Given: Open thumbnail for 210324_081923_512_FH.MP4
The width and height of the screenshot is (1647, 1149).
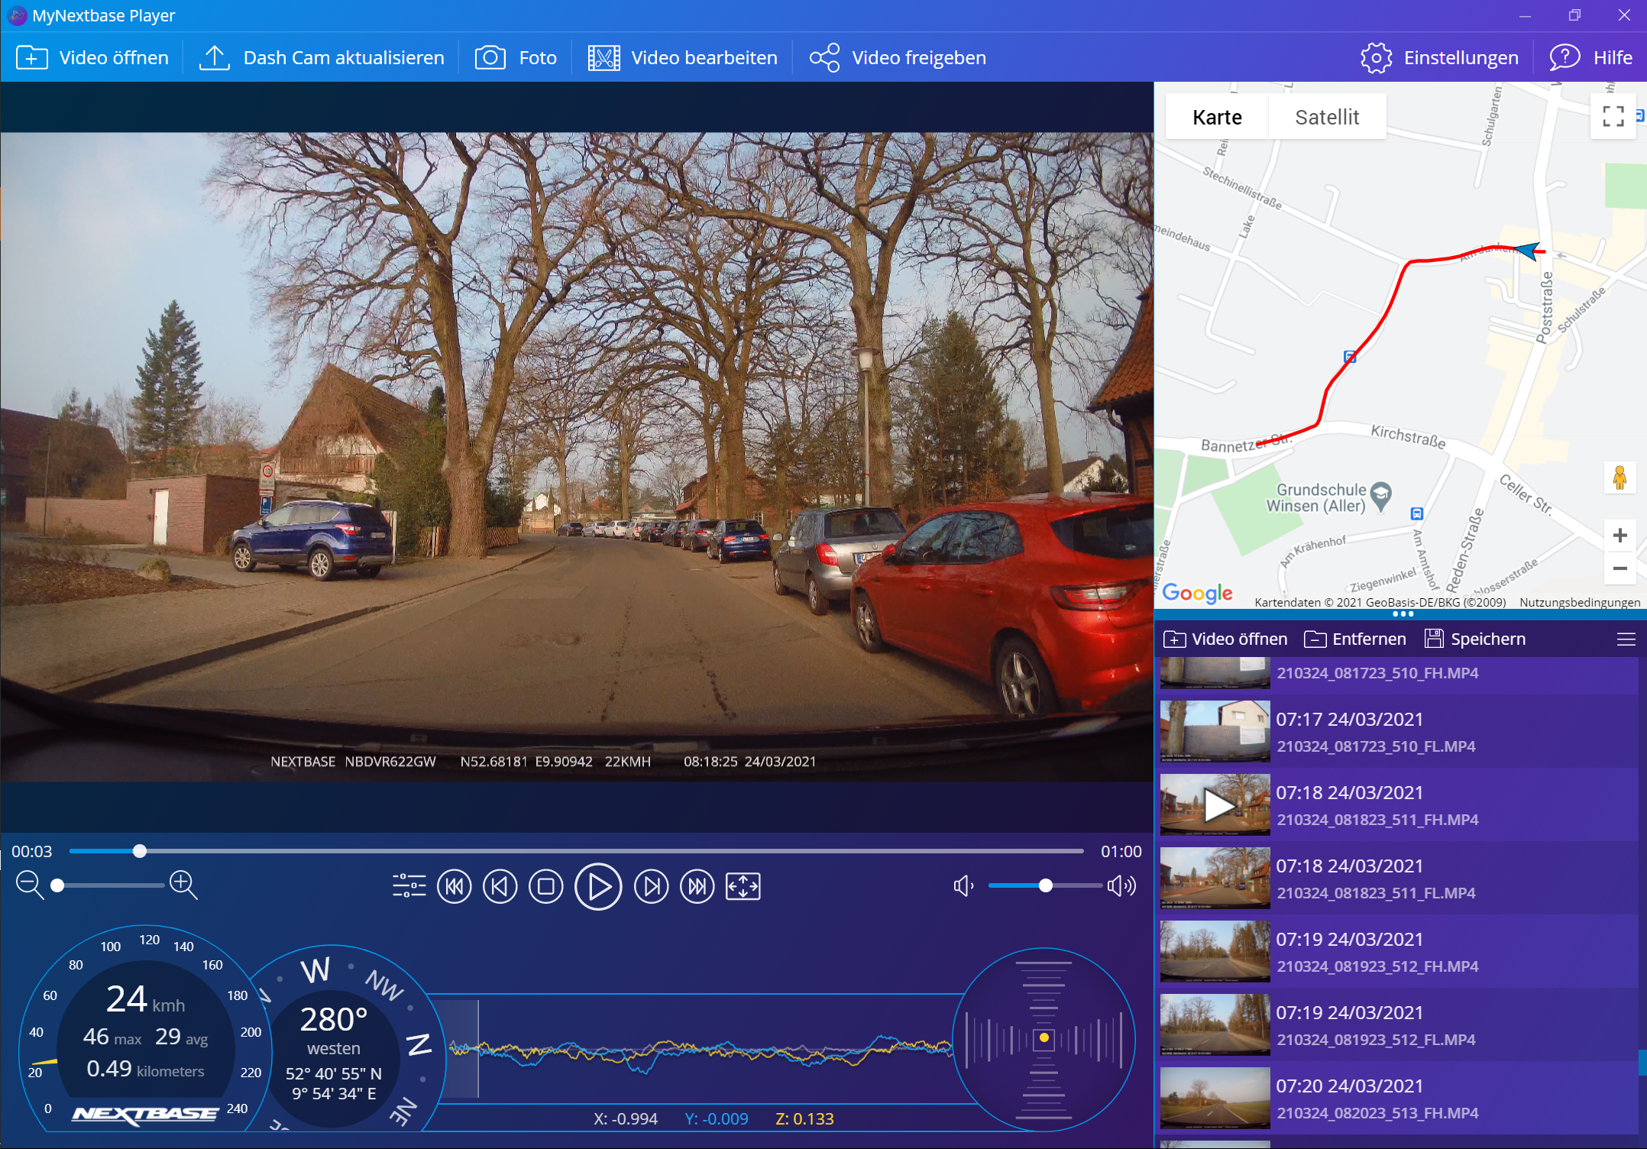Looking at the screenshot, I should pos(1215,952).
